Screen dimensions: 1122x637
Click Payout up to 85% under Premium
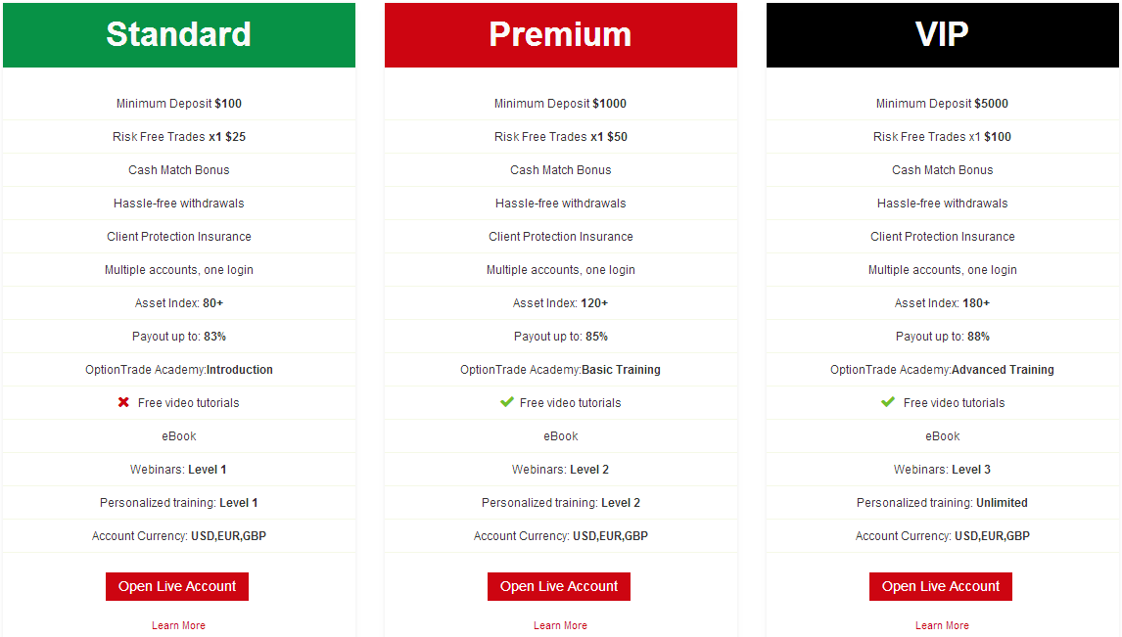(560, 336)
